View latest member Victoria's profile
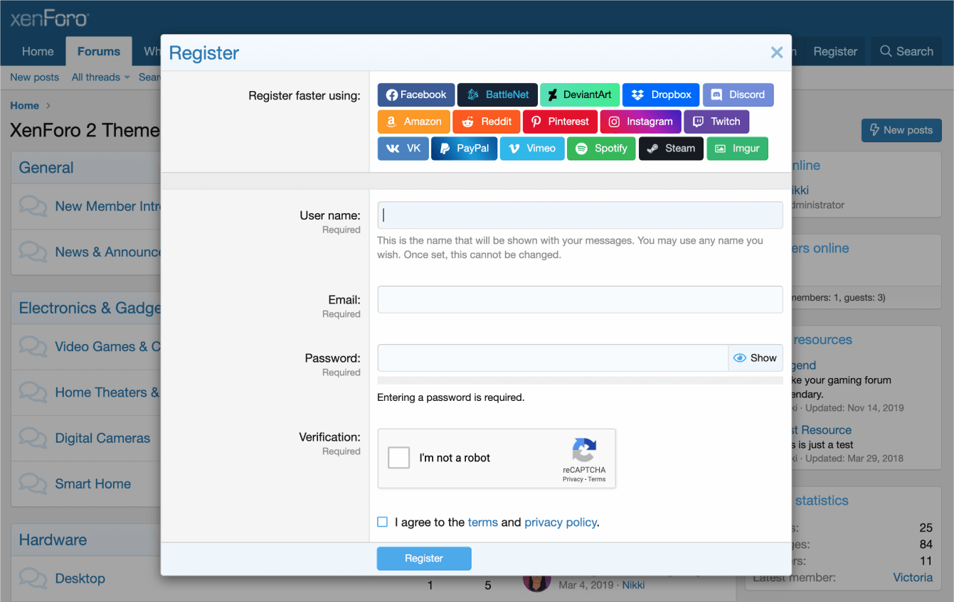The width and height of the screenshot is (954, 602). coord(913,578)
